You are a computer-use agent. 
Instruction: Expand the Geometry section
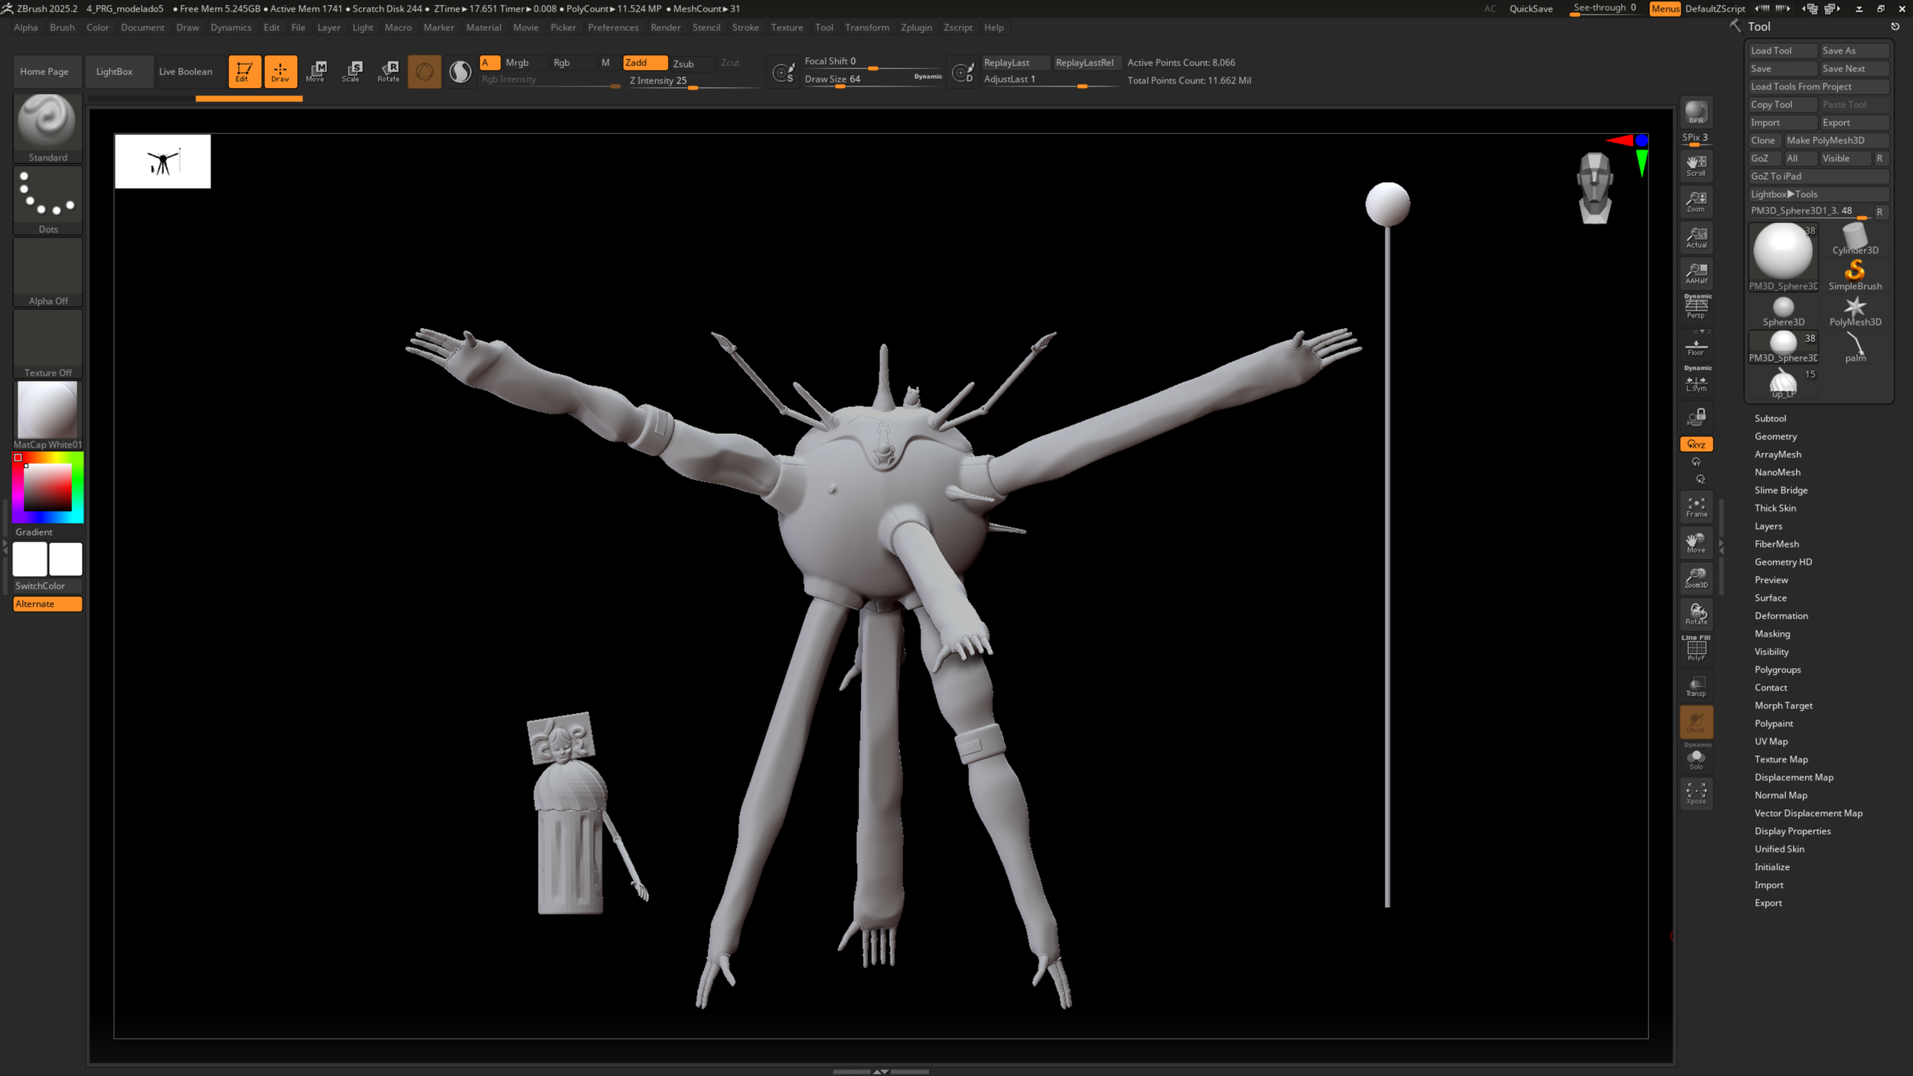(1775, 436)
